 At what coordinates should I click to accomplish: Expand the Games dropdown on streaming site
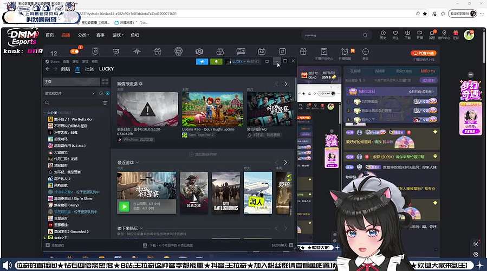coord(118,35)
